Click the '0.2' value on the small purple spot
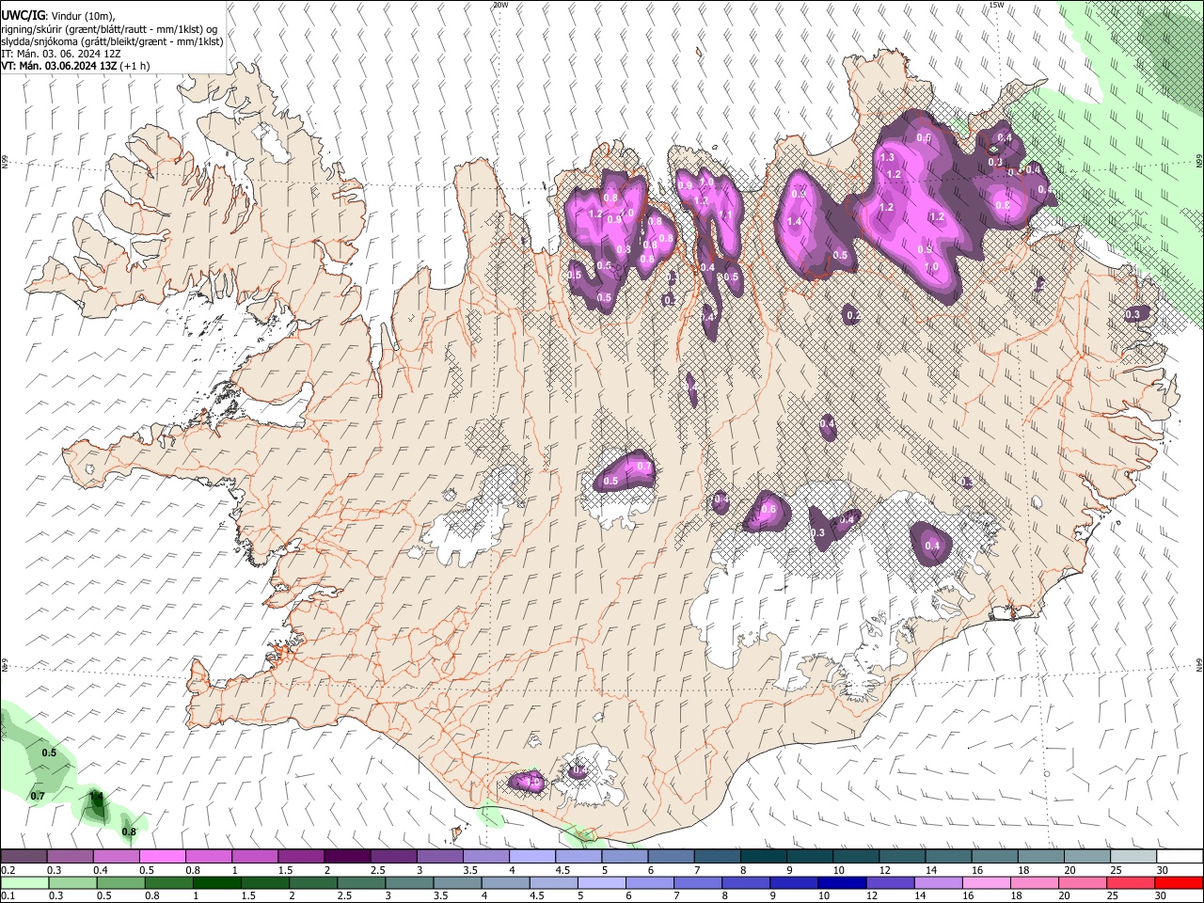 [x=852, y=316]
